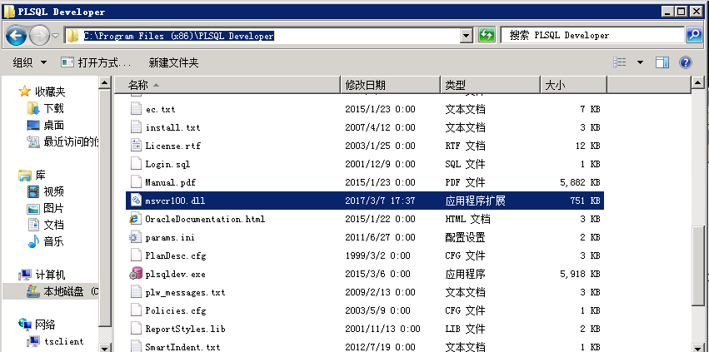Screen dimensions: 709x352
Task: Sort files by the 名称 column header
Action: tap(227, 85)
